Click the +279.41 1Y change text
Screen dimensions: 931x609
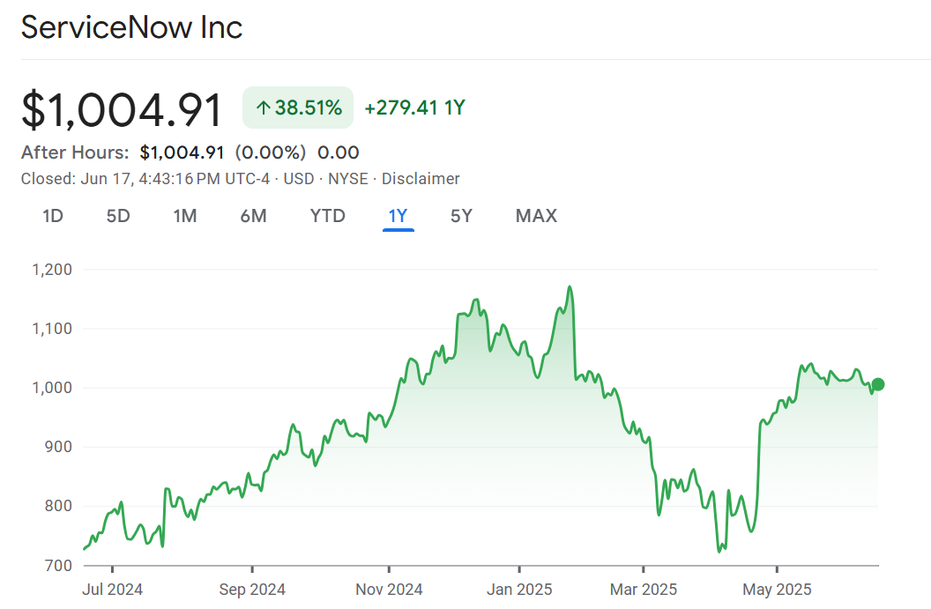coord(414,108)
